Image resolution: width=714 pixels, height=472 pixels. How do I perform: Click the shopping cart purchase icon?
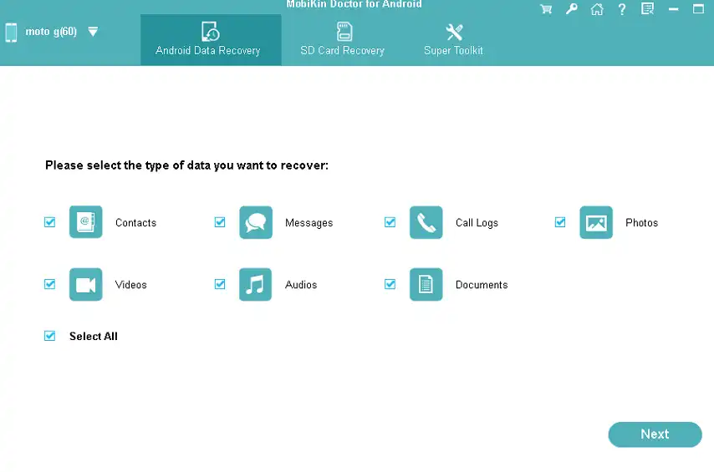point(546,9)
